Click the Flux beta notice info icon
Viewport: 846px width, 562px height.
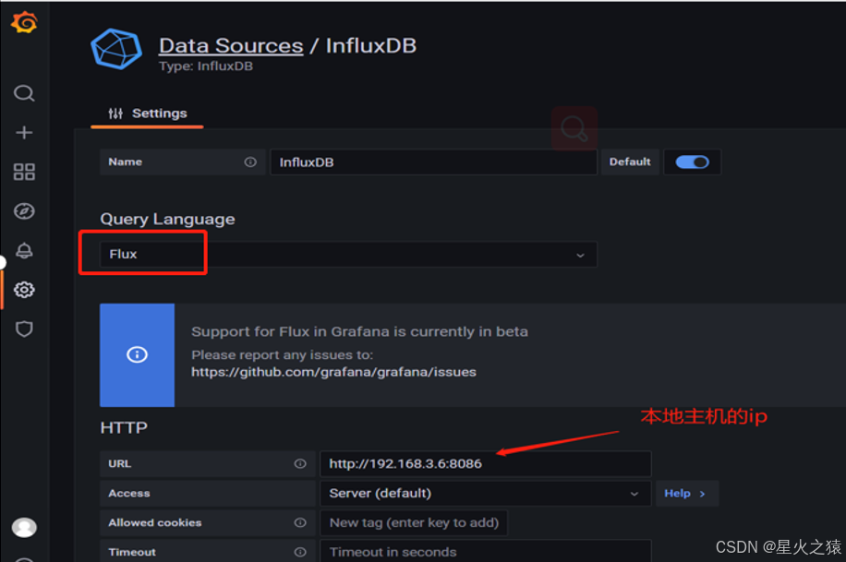(137, 354)
